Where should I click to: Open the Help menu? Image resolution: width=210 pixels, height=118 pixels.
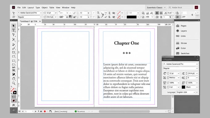click(73, 7)
